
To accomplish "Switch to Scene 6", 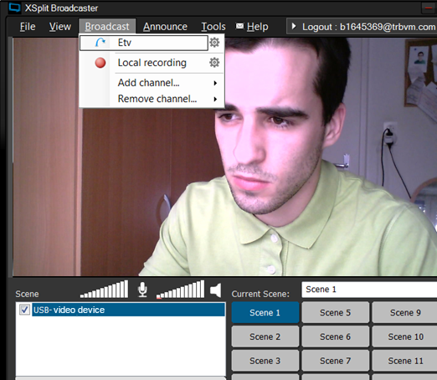I will pos(336,336).
